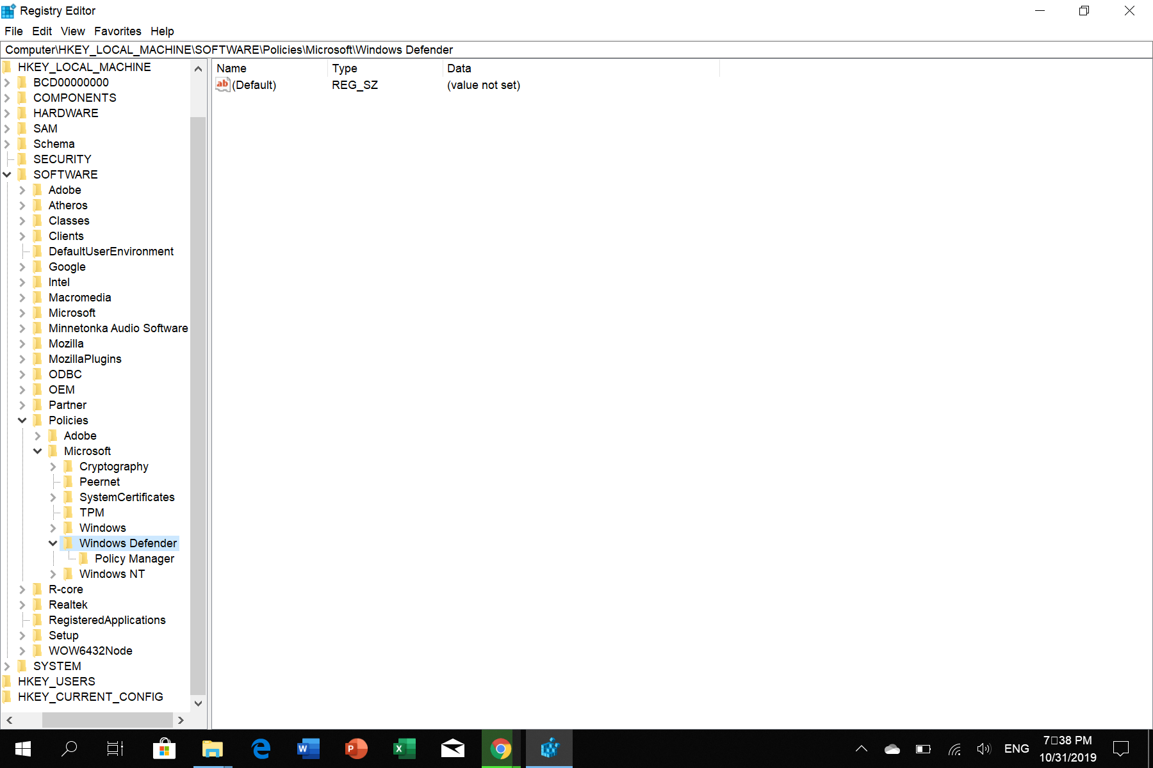Select the Google key

[67, 267]
